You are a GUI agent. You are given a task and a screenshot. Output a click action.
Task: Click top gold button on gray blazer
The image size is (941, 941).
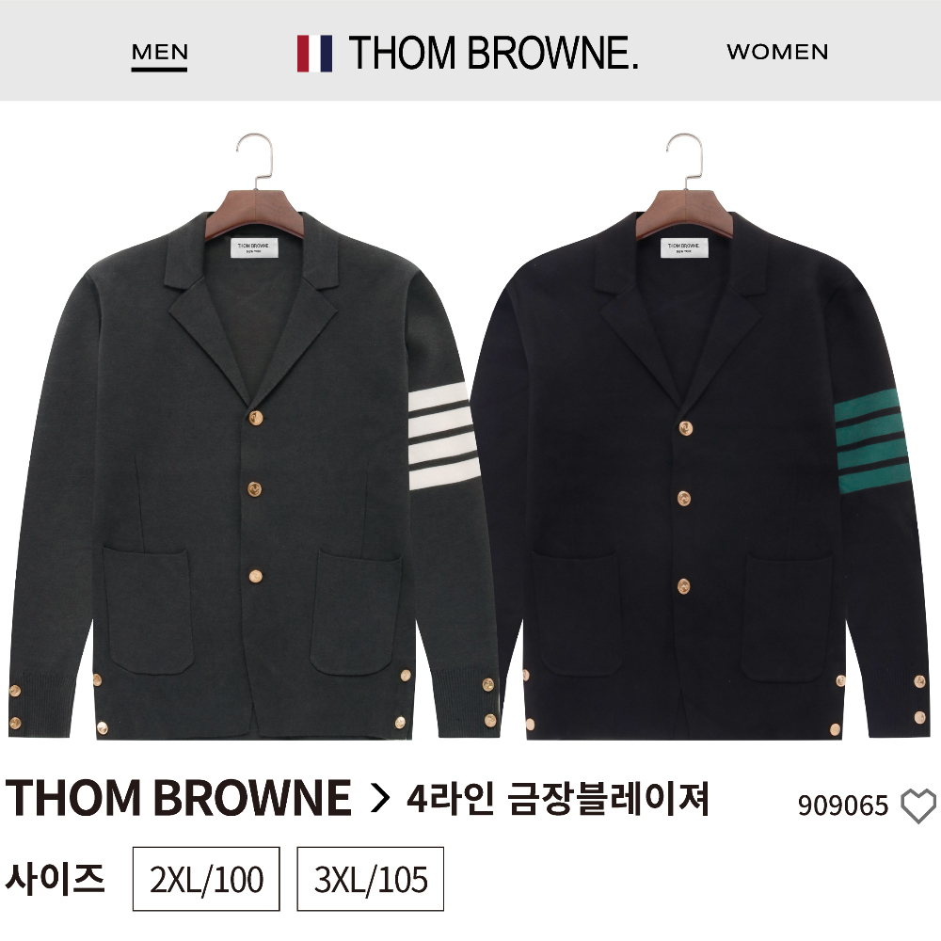pos(256,419)
